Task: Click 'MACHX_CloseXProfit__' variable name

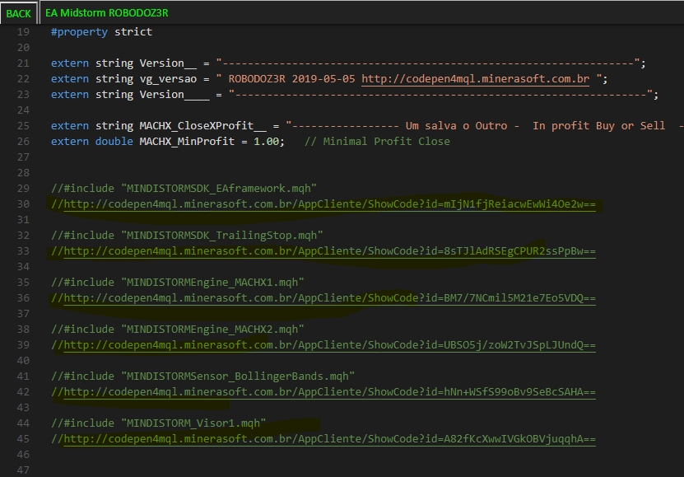Action: [x=202, y=126]
